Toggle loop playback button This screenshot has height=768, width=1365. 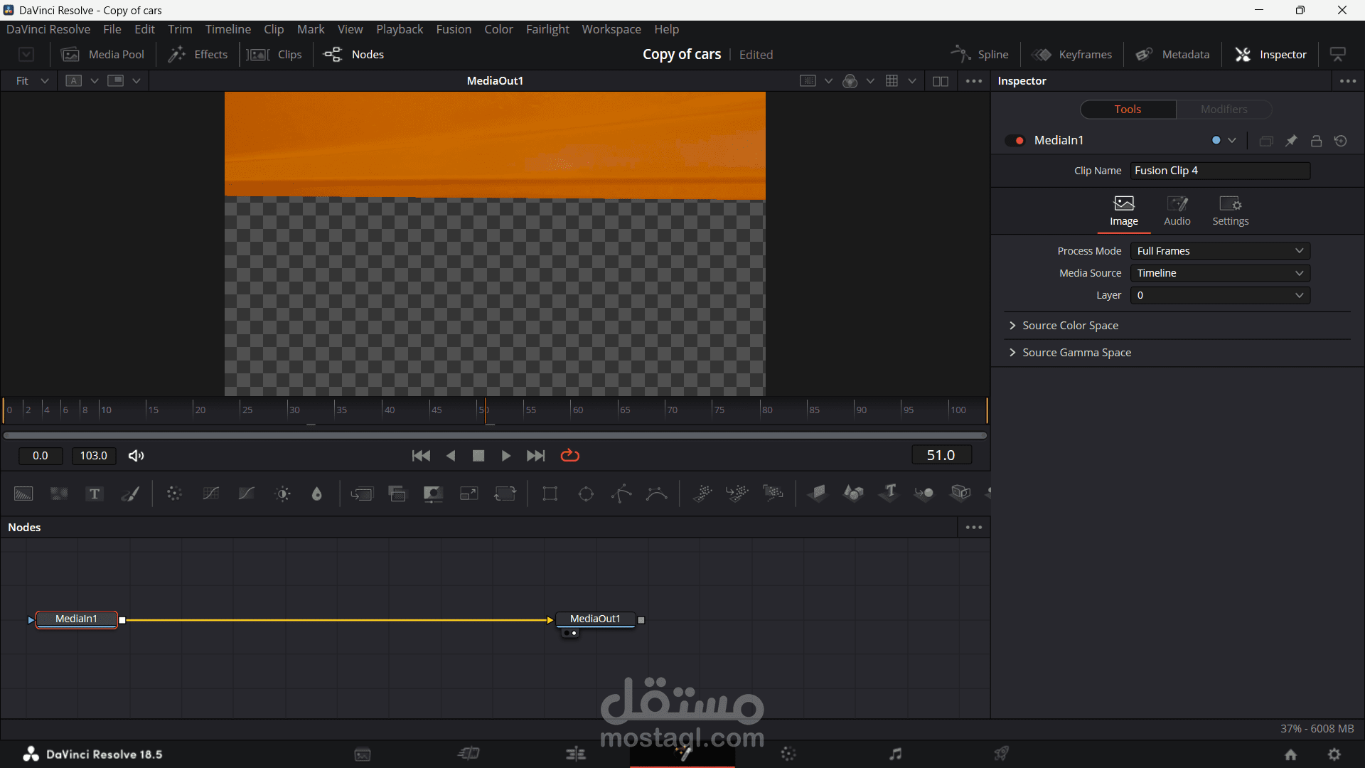tap(570, 456)
